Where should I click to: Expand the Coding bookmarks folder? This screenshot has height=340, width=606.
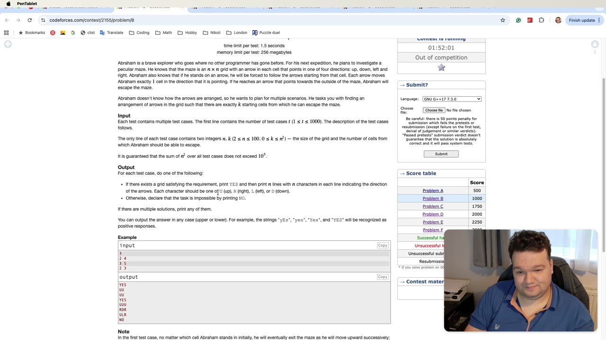[x=139, y=33]
